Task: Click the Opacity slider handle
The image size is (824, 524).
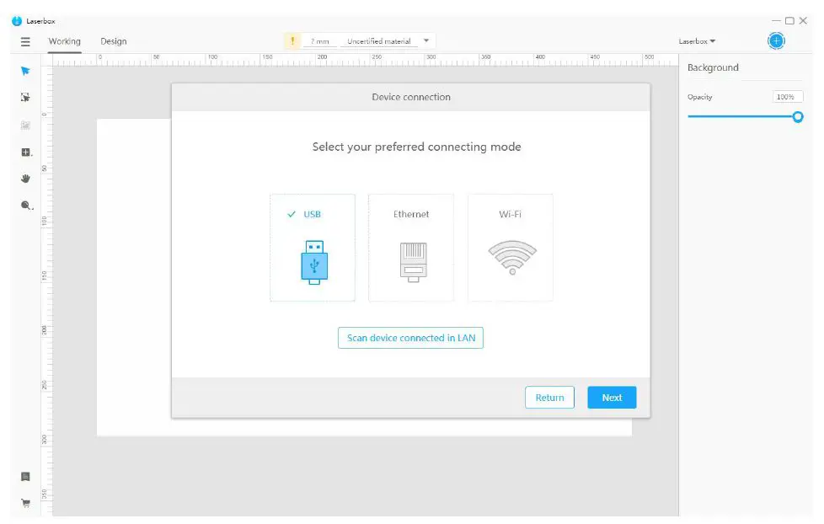Action: click(798, 116)
